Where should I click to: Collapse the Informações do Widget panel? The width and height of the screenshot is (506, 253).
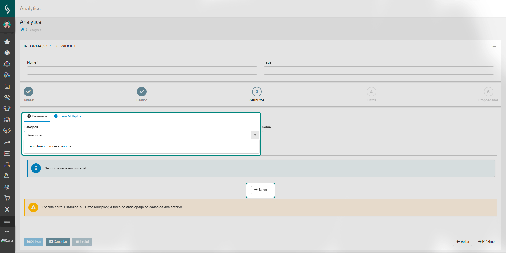(x=494, y=46)
